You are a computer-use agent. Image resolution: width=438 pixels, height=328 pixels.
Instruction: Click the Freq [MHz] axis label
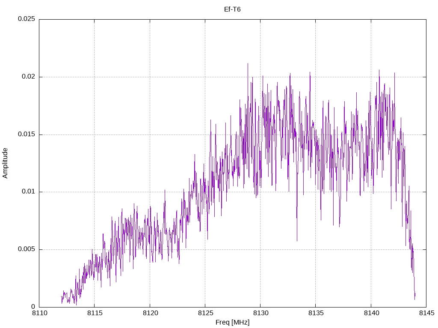[232, 322]
